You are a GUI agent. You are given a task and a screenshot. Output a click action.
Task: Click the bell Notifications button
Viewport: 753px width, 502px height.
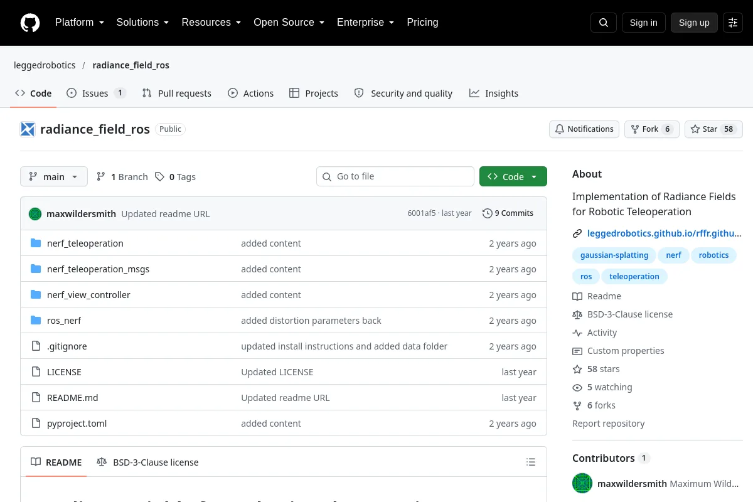coord(584,129)
